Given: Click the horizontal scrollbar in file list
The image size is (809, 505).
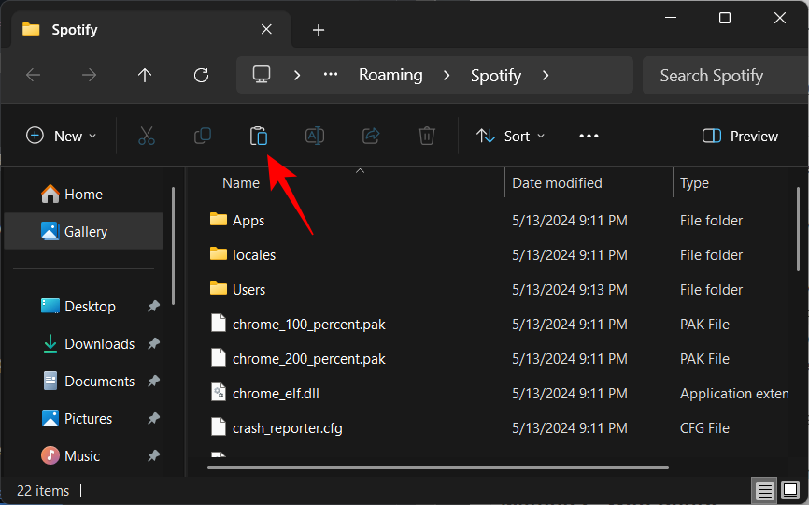Looking at the screenshot, I should [437, 465].
